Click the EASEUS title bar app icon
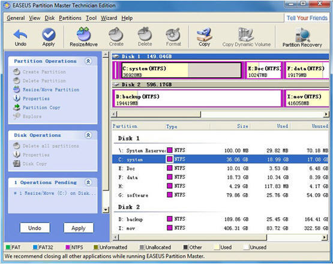 (x=7, y=5)
